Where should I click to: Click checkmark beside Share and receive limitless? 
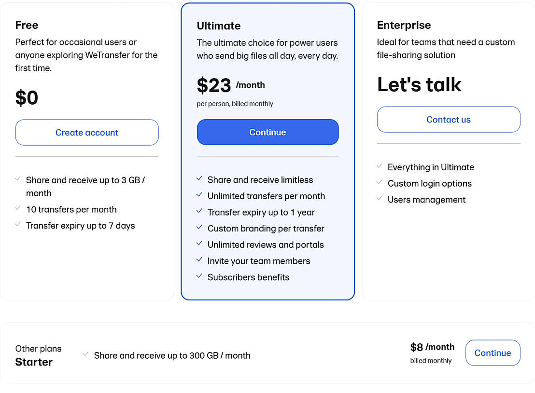click(x=199, y=179)
